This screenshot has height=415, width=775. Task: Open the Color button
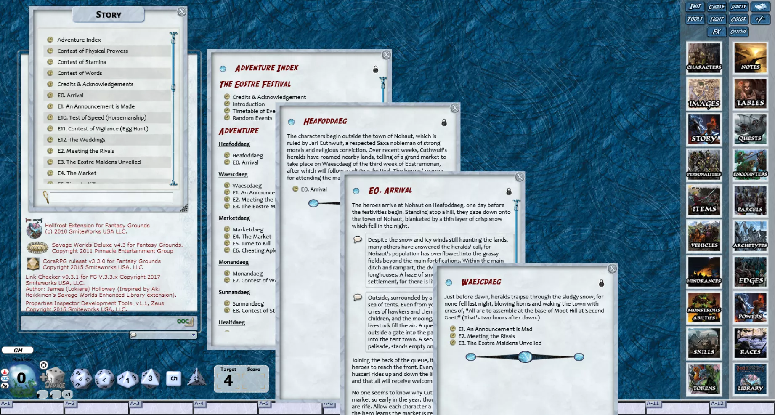(738, 19)
